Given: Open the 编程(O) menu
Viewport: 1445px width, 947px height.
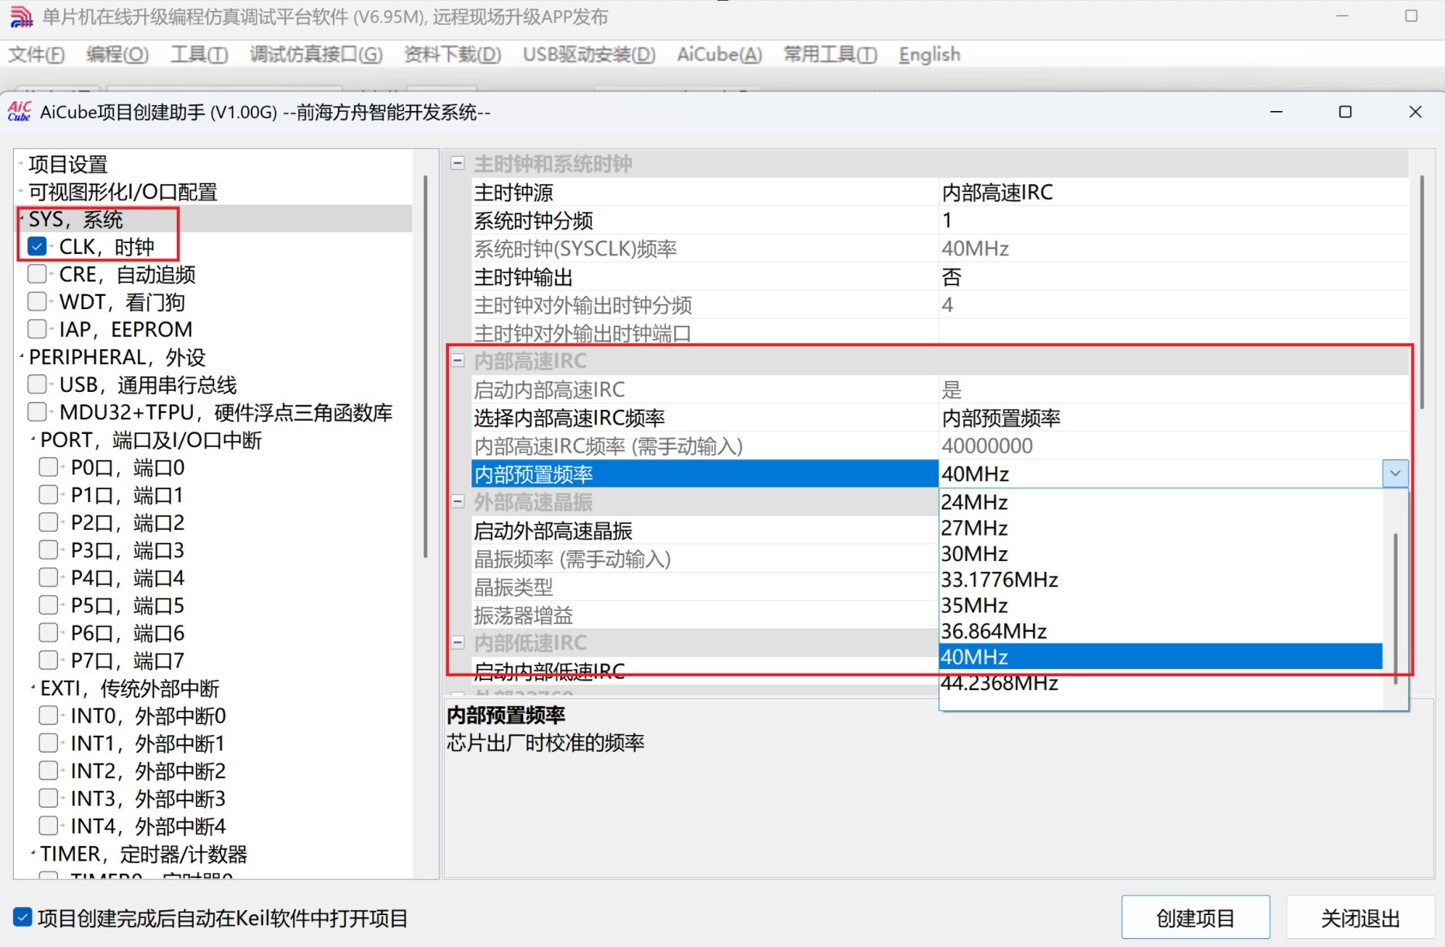Looking at the screenshot, I should click(118, 54).
